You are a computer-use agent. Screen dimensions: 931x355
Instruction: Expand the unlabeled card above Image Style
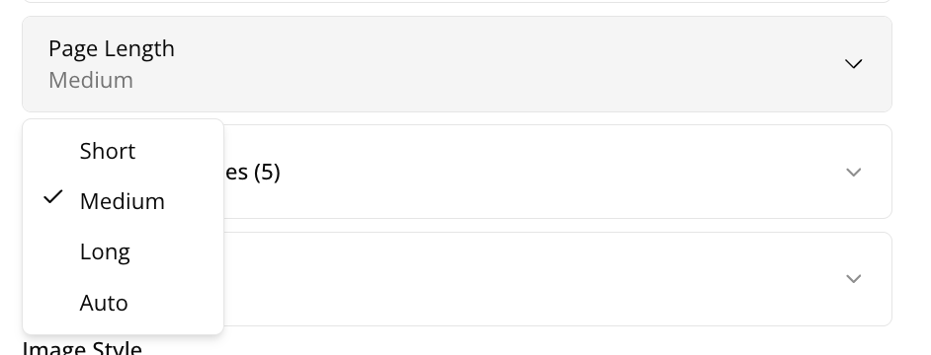click(x=557, y=278)
